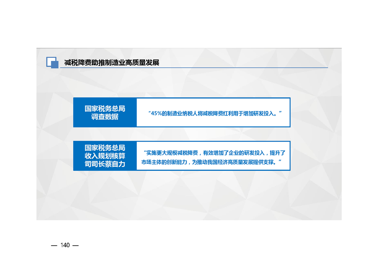Image resolution: width=378 pixels, height=268 pixels.
Task: Click the 调查数据 text line
Action: coord(105,117)
